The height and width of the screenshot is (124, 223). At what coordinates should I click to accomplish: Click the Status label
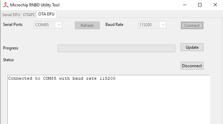pyautogui.click(x=8, y=60)
